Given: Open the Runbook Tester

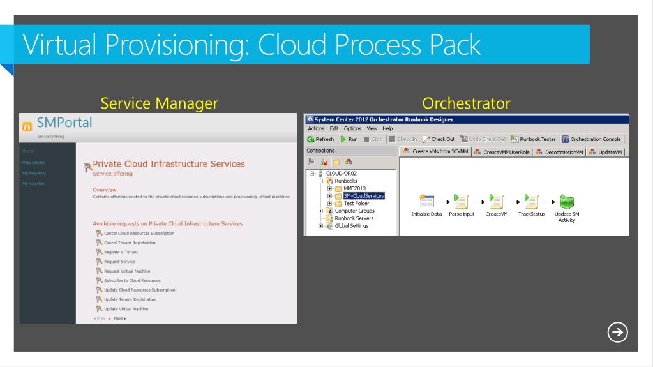Looking at the screenshot, I should point(533,139).
